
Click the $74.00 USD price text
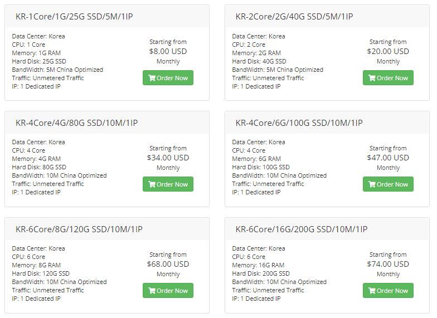coord(388,264)
